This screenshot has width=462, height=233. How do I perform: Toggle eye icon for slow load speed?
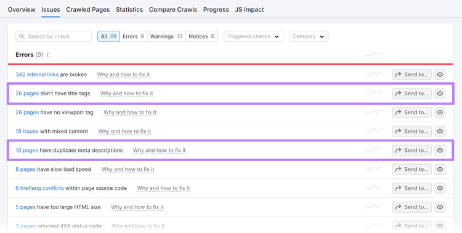pos(440,169)
